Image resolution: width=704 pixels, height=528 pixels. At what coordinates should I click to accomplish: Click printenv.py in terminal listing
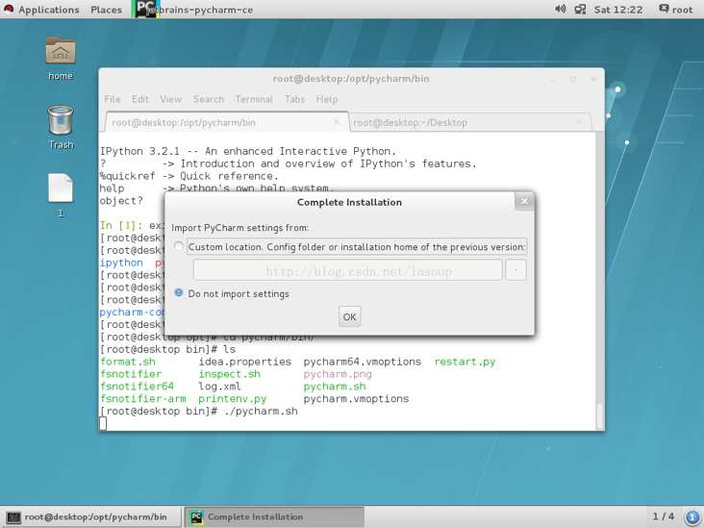[x=233, y=399]
